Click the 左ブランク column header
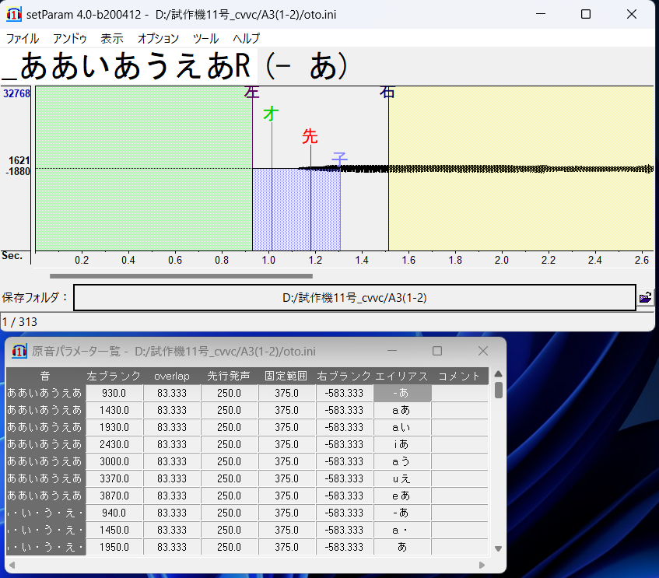This screenshot has height=578, width=659. pos(114,376)
